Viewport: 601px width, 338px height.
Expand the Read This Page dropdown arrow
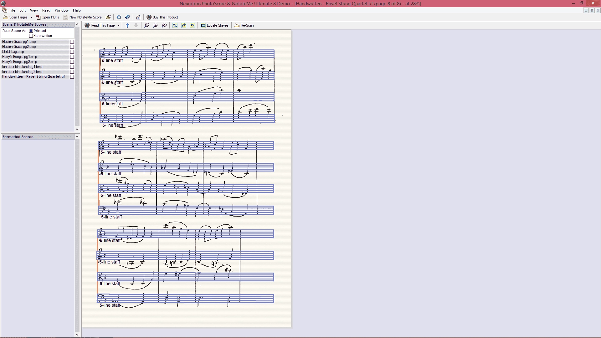(119, 25)
